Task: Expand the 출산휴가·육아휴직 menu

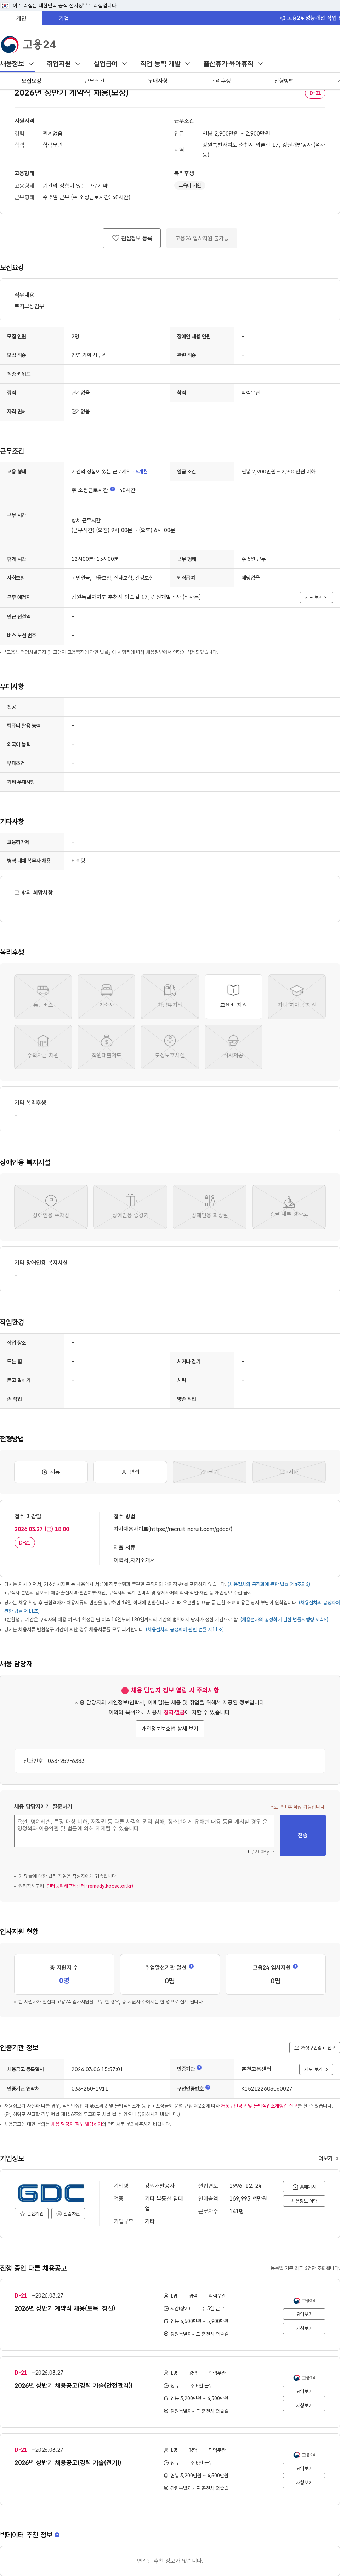Action: (x=233, y=64)
